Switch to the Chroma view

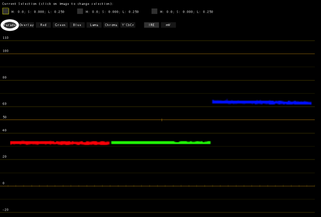111,25
